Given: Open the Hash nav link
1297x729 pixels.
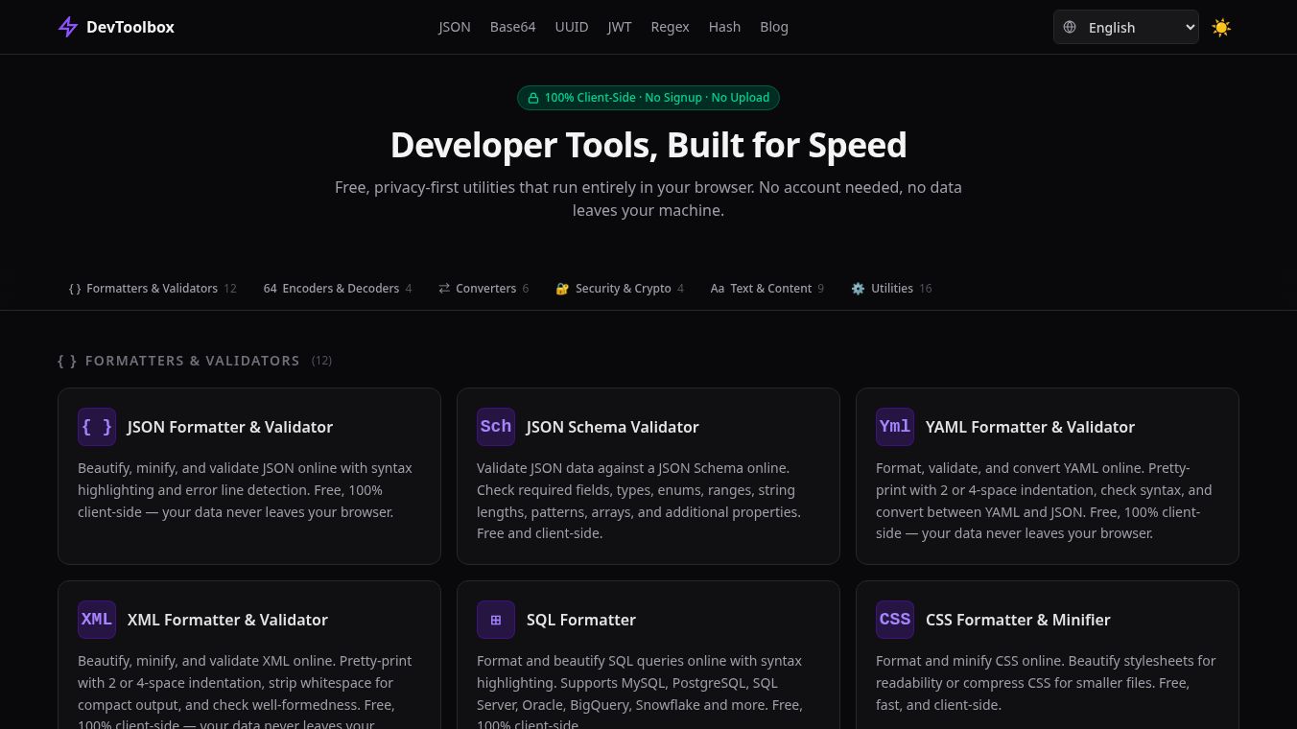Looking at the screenshot, I should click(x=724, y=27).
